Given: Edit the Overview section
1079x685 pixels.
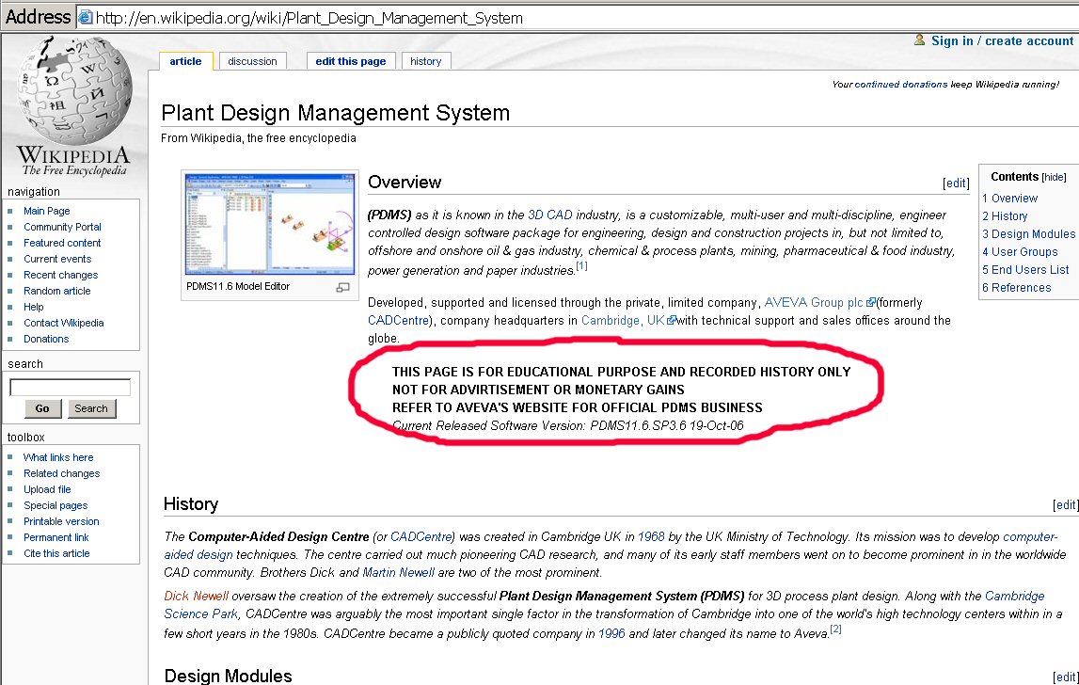Looking at the screenshot, I should pyautogui.click(x=956, y=183).
